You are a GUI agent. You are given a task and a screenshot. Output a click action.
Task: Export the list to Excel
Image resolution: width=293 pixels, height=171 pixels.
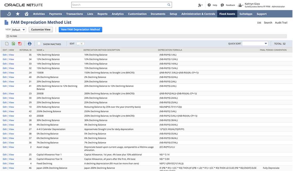click(13, 44)
